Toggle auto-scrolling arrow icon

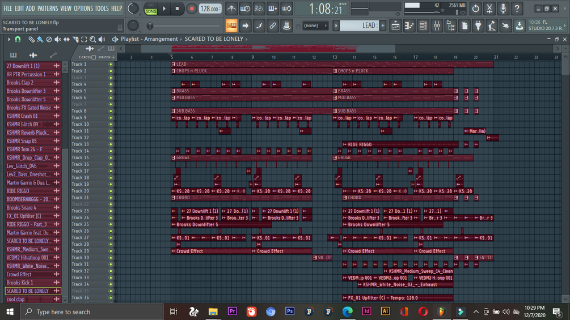pos(246,25)
